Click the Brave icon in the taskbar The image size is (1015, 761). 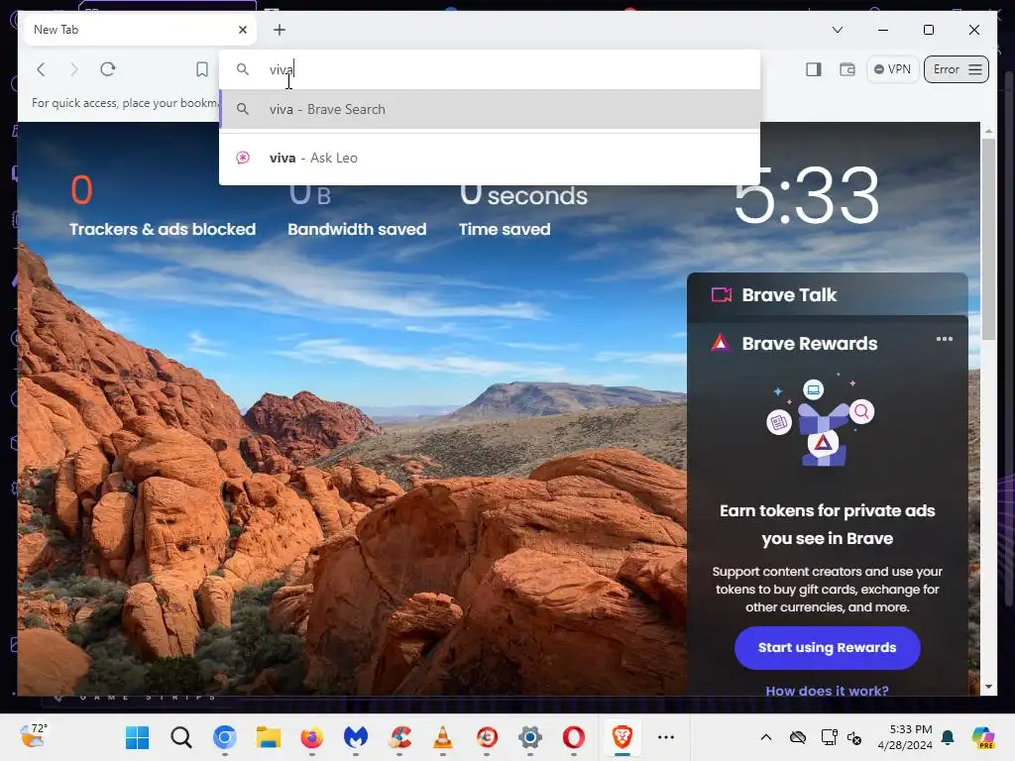click(622, 737)
